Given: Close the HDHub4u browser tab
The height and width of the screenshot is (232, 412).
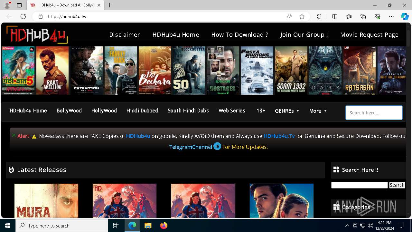Looking at the screenshot, I should [99, 5].
